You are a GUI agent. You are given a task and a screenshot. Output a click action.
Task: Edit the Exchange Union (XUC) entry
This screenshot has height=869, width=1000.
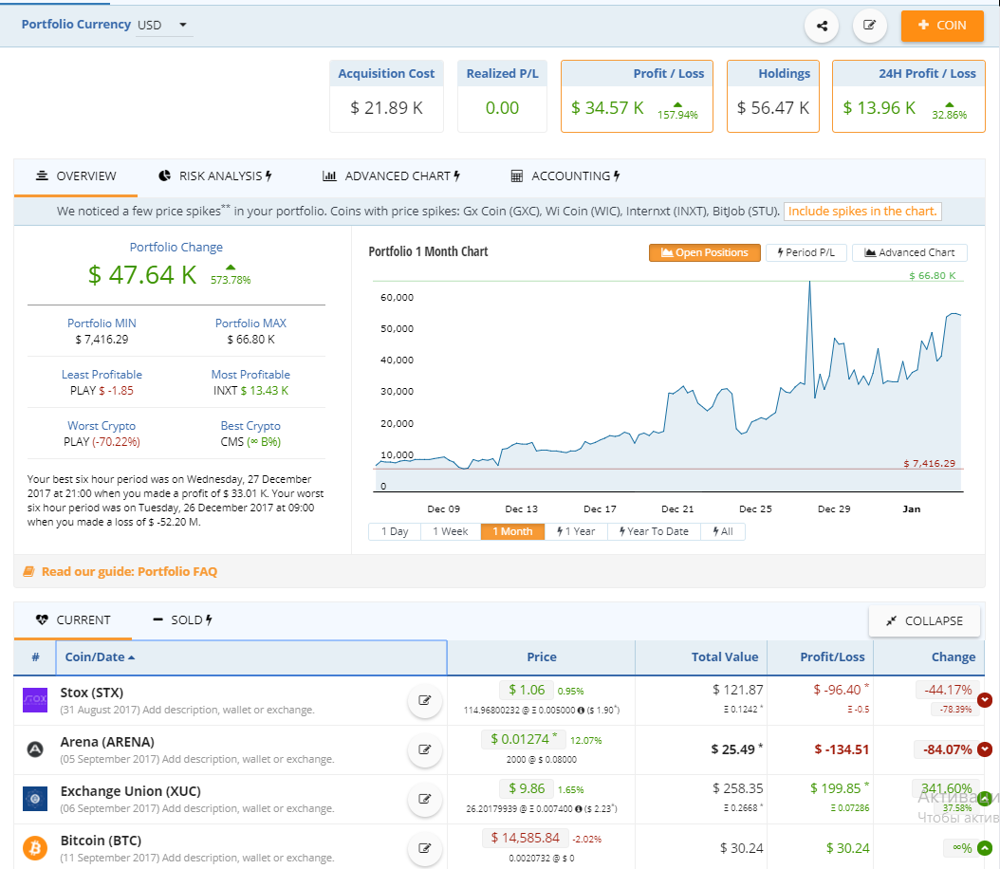pyautogui.click(x=424, y=800)
